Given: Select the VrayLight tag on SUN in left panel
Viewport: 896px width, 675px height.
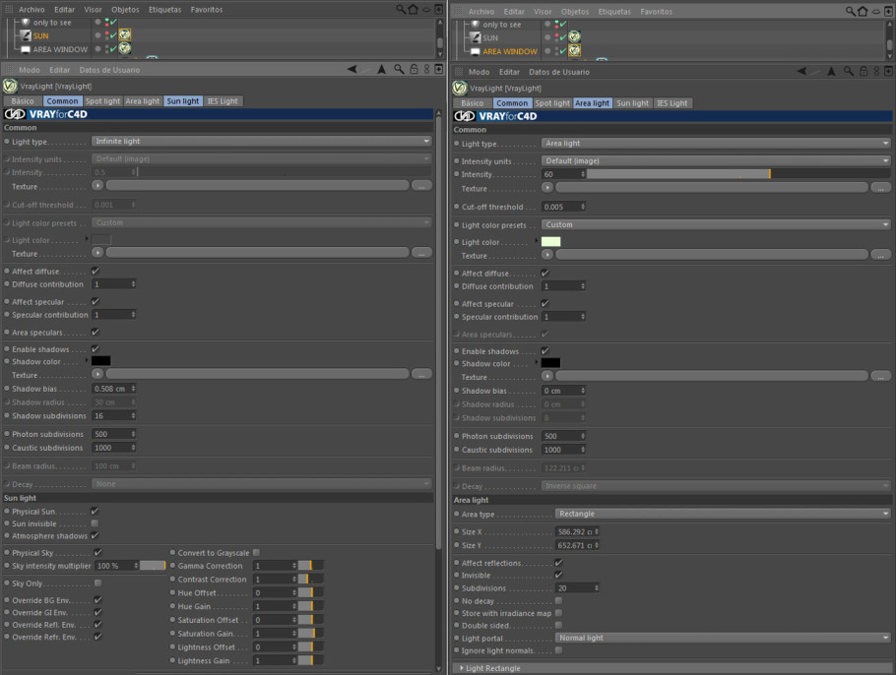Looking at the screenshot, I should [125, 35].
